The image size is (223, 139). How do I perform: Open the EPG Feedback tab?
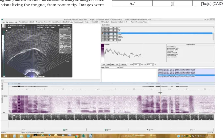(105, 22)
